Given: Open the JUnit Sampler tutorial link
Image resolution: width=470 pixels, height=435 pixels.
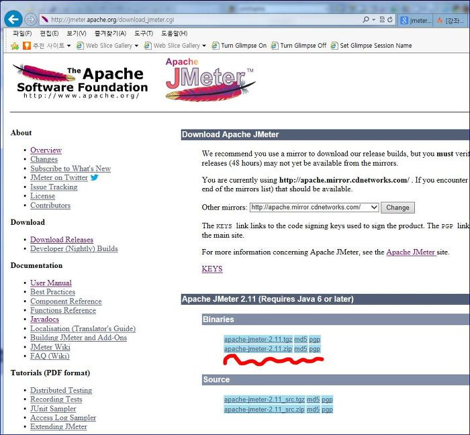Looking at the screenshot, I should click(53, 409).
